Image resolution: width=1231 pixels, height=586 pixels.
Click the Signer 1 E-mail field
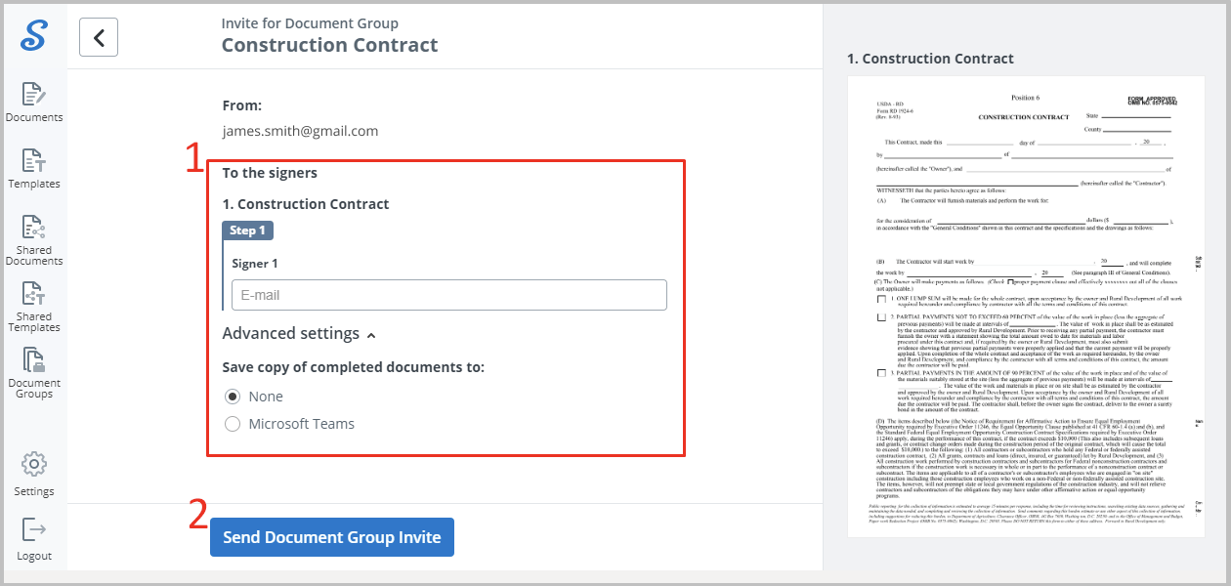tap(449, 295)
